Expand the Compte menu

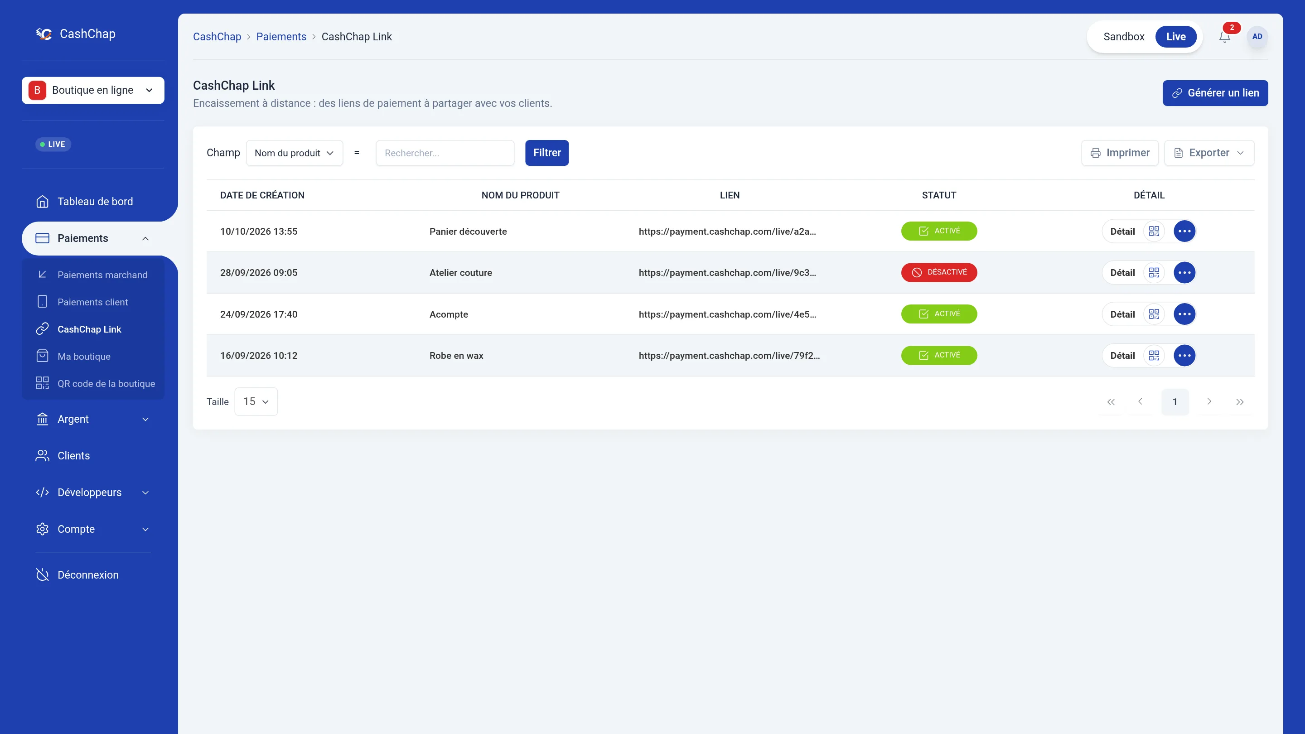[93, 529]
